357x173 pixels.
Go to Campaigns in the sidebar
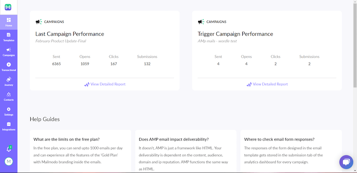point(8,52)
